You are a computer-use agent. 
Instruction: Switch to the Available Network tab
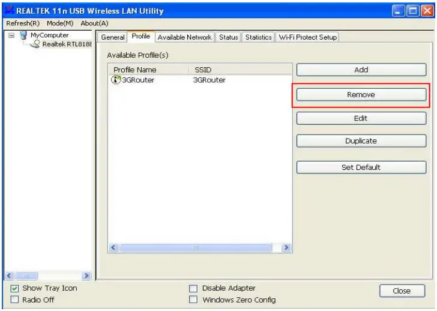click(x=184, y=37)
